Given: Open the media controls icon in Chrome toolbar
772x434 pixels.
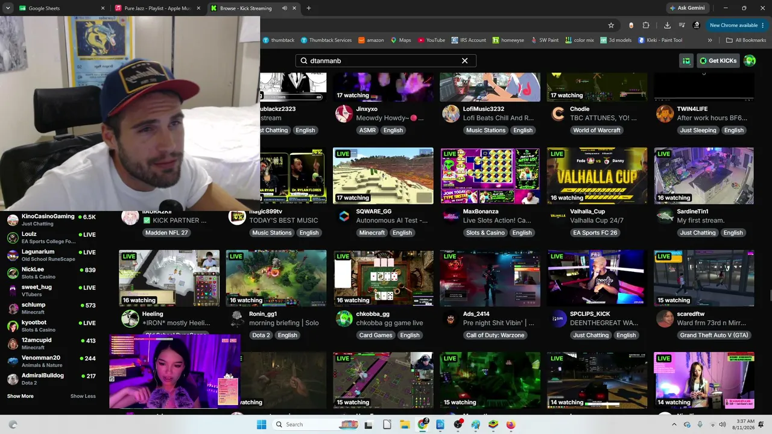Looking at the screenshot, I should tap(682, 25).
